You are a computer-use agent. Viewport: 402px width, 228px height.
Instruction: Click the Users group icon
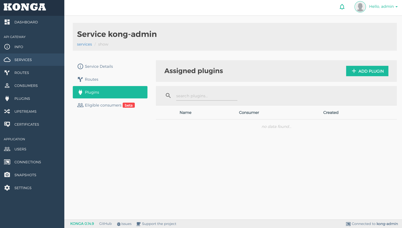pyautogui.click(x=7, y=149)
